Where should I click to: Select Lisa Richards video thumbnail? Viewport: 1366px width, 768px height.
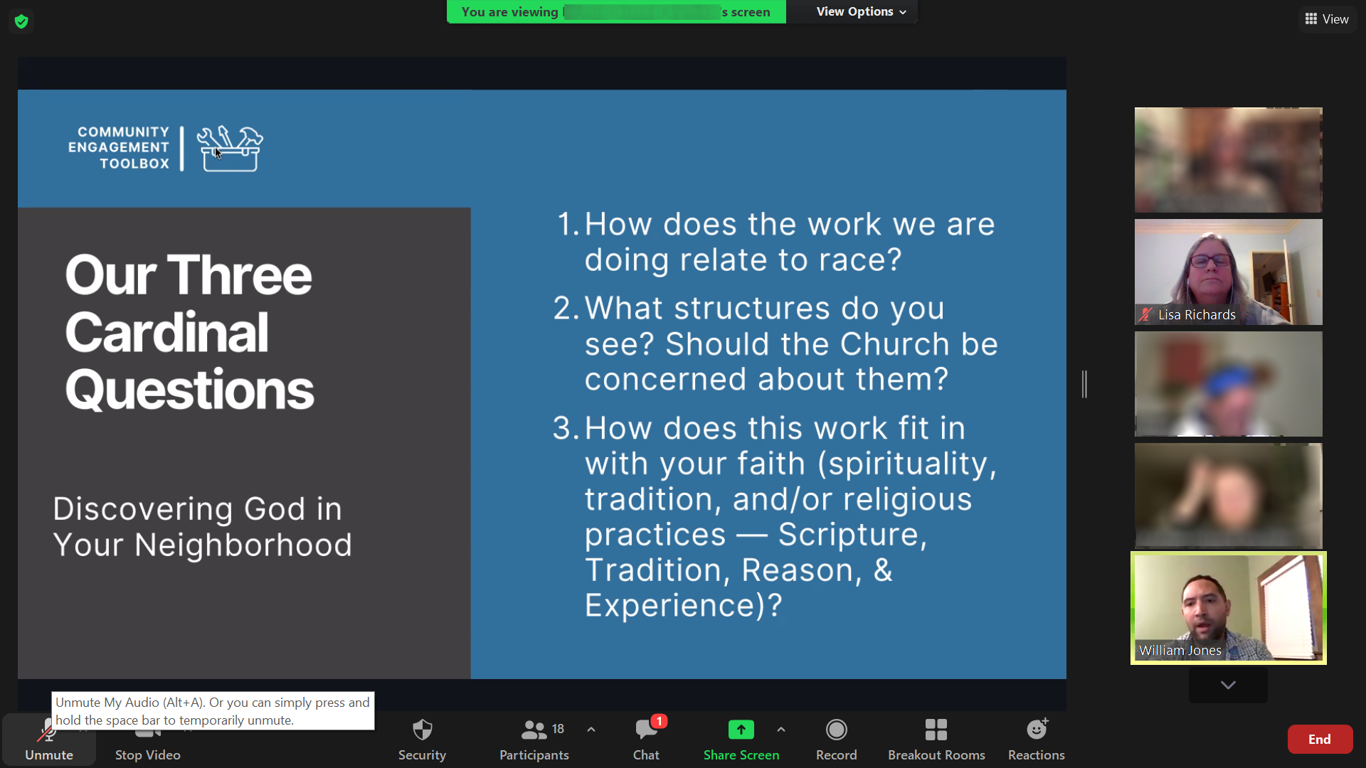click(x=1228, y=272)
